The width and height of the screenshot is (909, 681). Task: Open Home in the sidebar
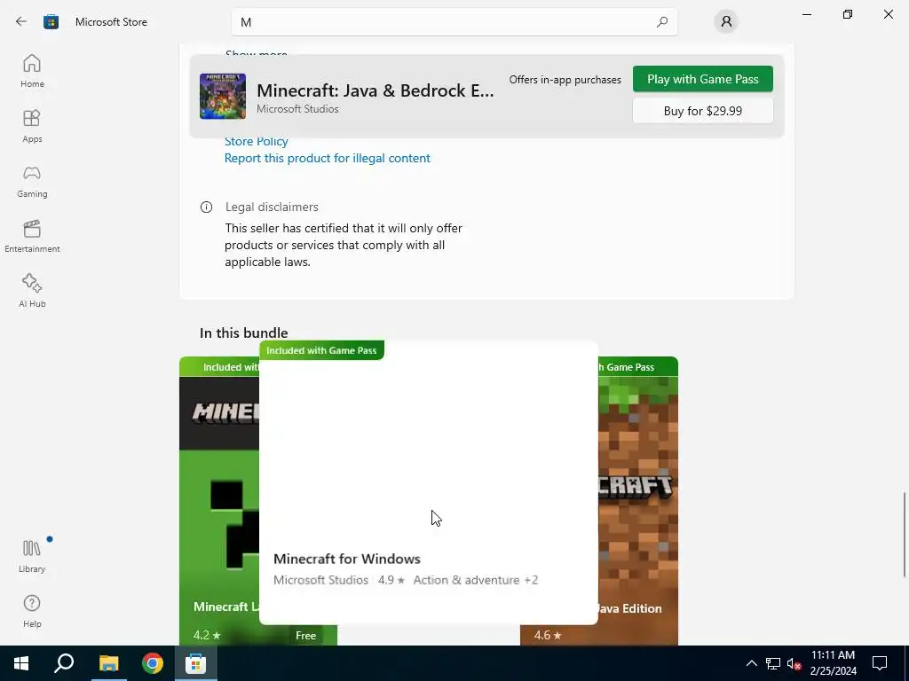(32, 71)
